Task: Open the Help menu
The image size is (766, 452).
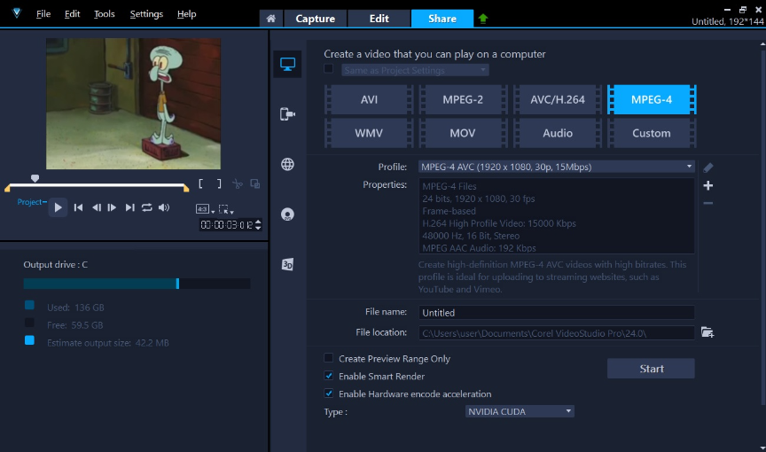Action: (186, 13)
